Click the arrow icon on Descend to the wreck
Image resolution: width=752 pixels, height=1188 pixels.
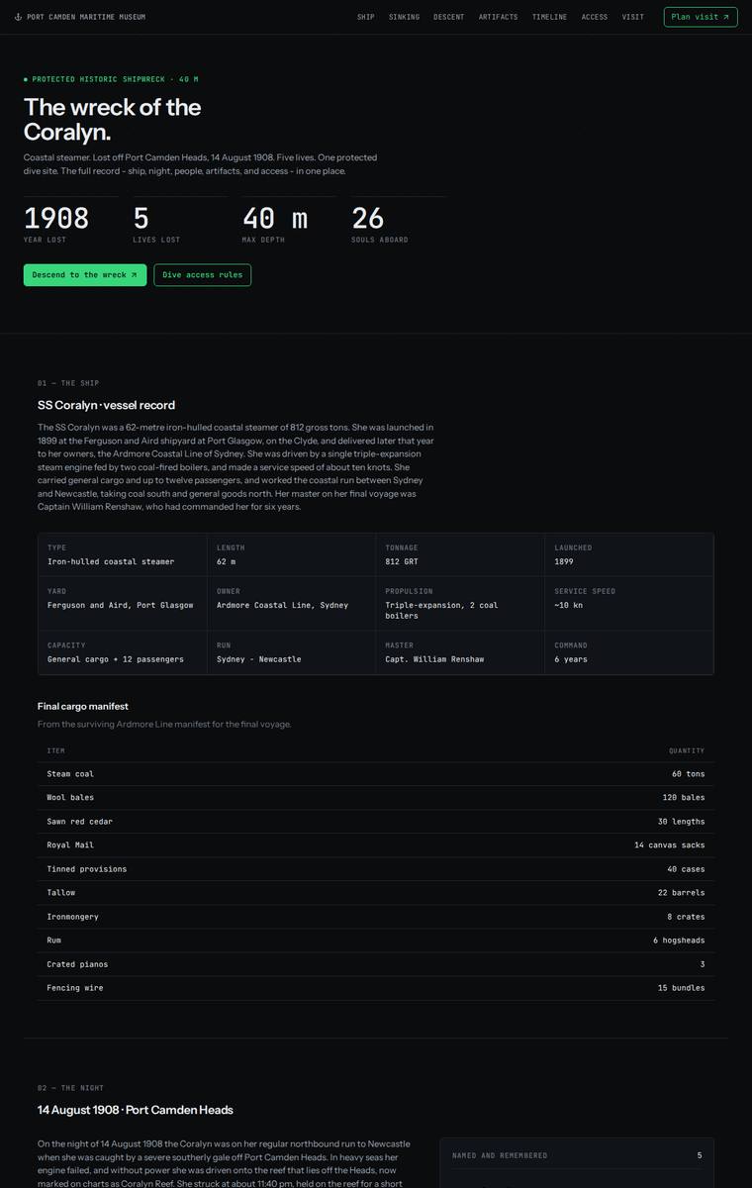click(134, 275)
